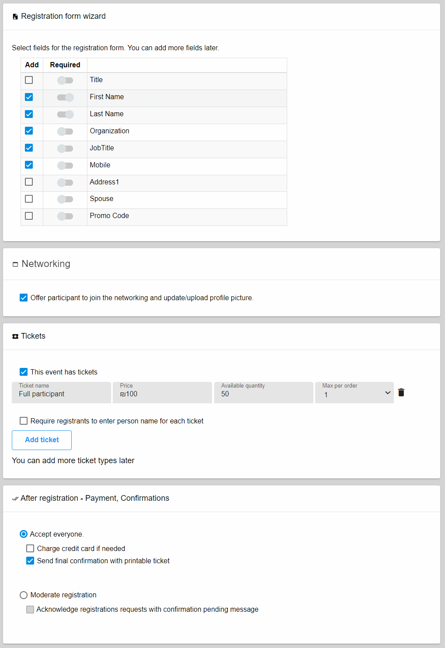Screen dimensions: 445x648
Task: Toggle Required switch for Address1
Action: tap(65, 182)
